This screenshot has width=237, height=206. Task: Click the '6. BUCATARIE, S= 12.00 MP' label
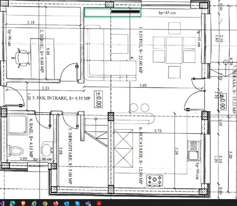141,156
